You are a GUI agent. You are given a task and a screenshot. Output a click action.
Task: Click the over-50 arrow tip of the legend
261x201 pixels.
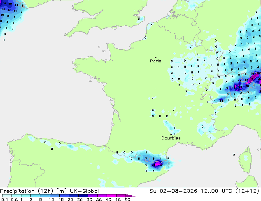tap(130, 196)
